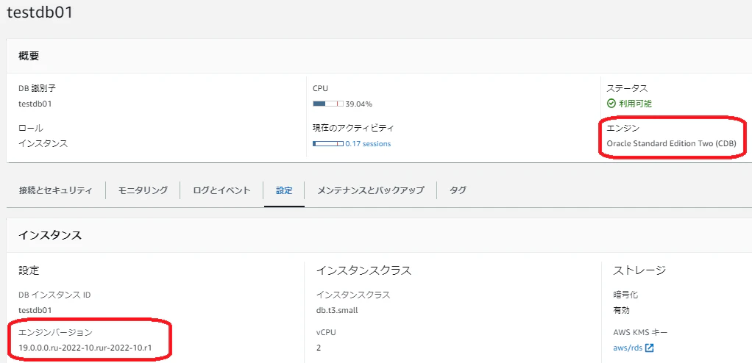Viewport: 752px width, 363px height.
Task: Click the current activity sessions bar
Action: click(328, 144)
